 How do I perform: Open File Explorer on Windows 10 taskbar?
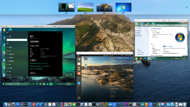(x=40, y=84)
